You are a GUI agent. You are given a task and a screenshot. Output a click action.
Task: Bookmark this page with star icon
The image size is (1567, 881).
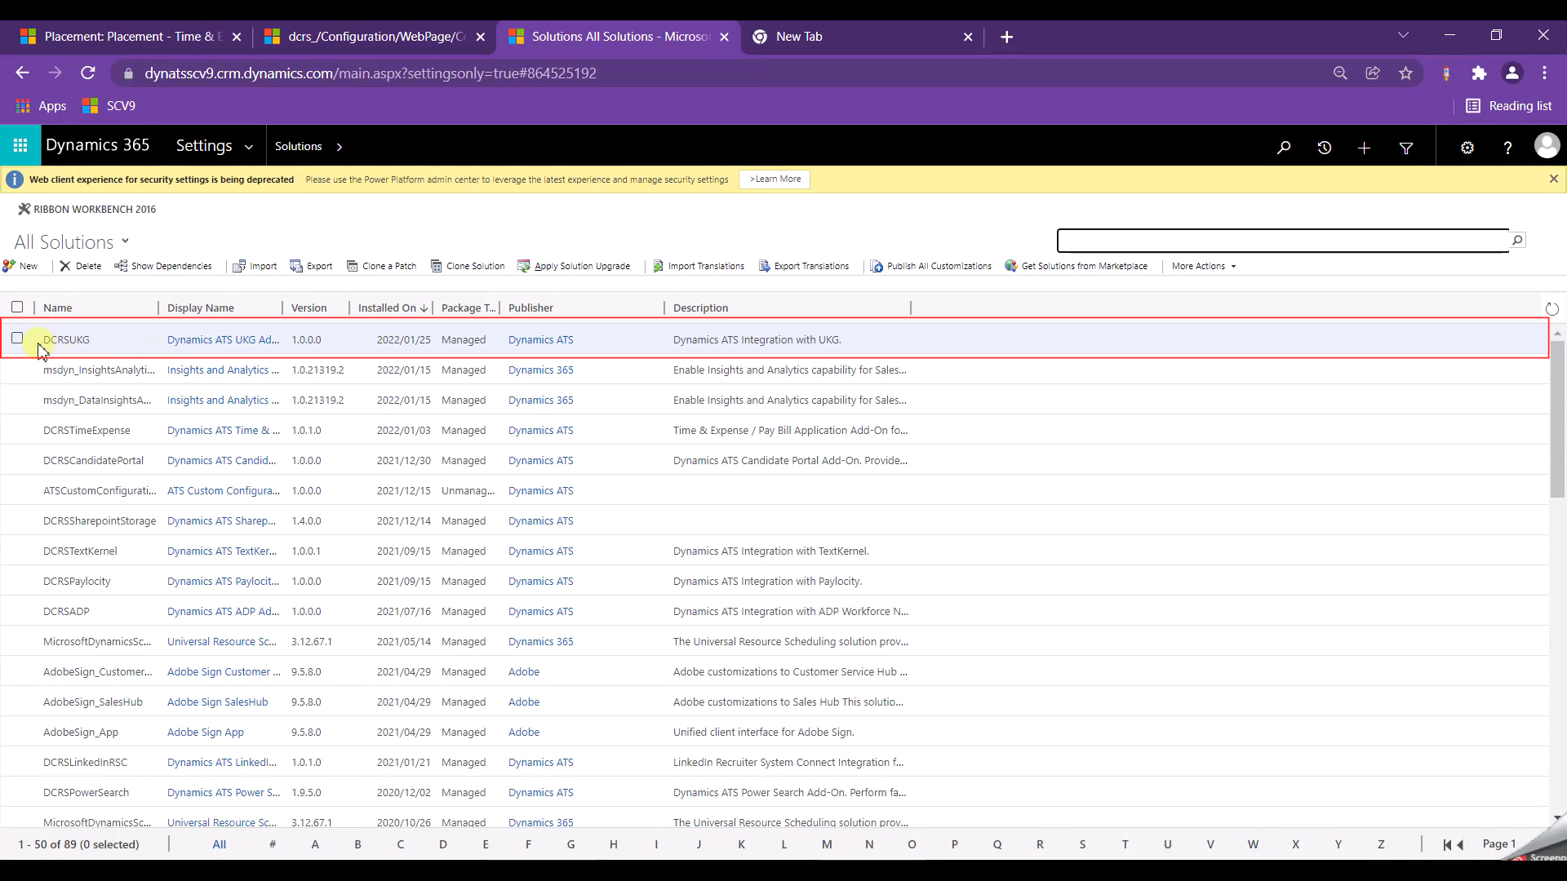pos(1405,73)
